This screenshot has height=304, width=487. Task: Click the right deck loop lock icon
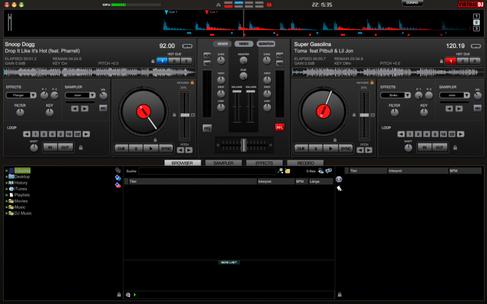coord(455,147)
